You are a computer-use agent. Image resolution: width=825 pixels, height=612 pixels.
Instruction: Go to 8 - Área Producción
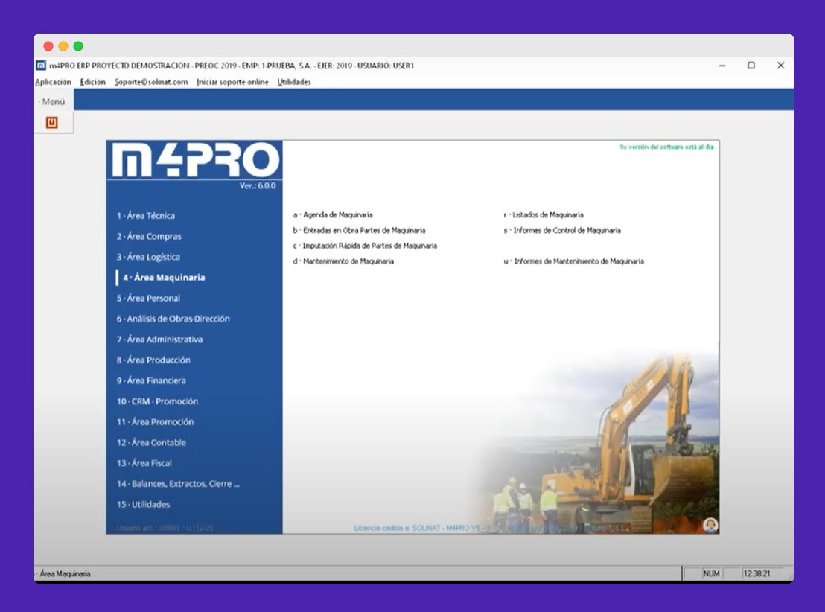pyautogui.click(x=153, y=360)
